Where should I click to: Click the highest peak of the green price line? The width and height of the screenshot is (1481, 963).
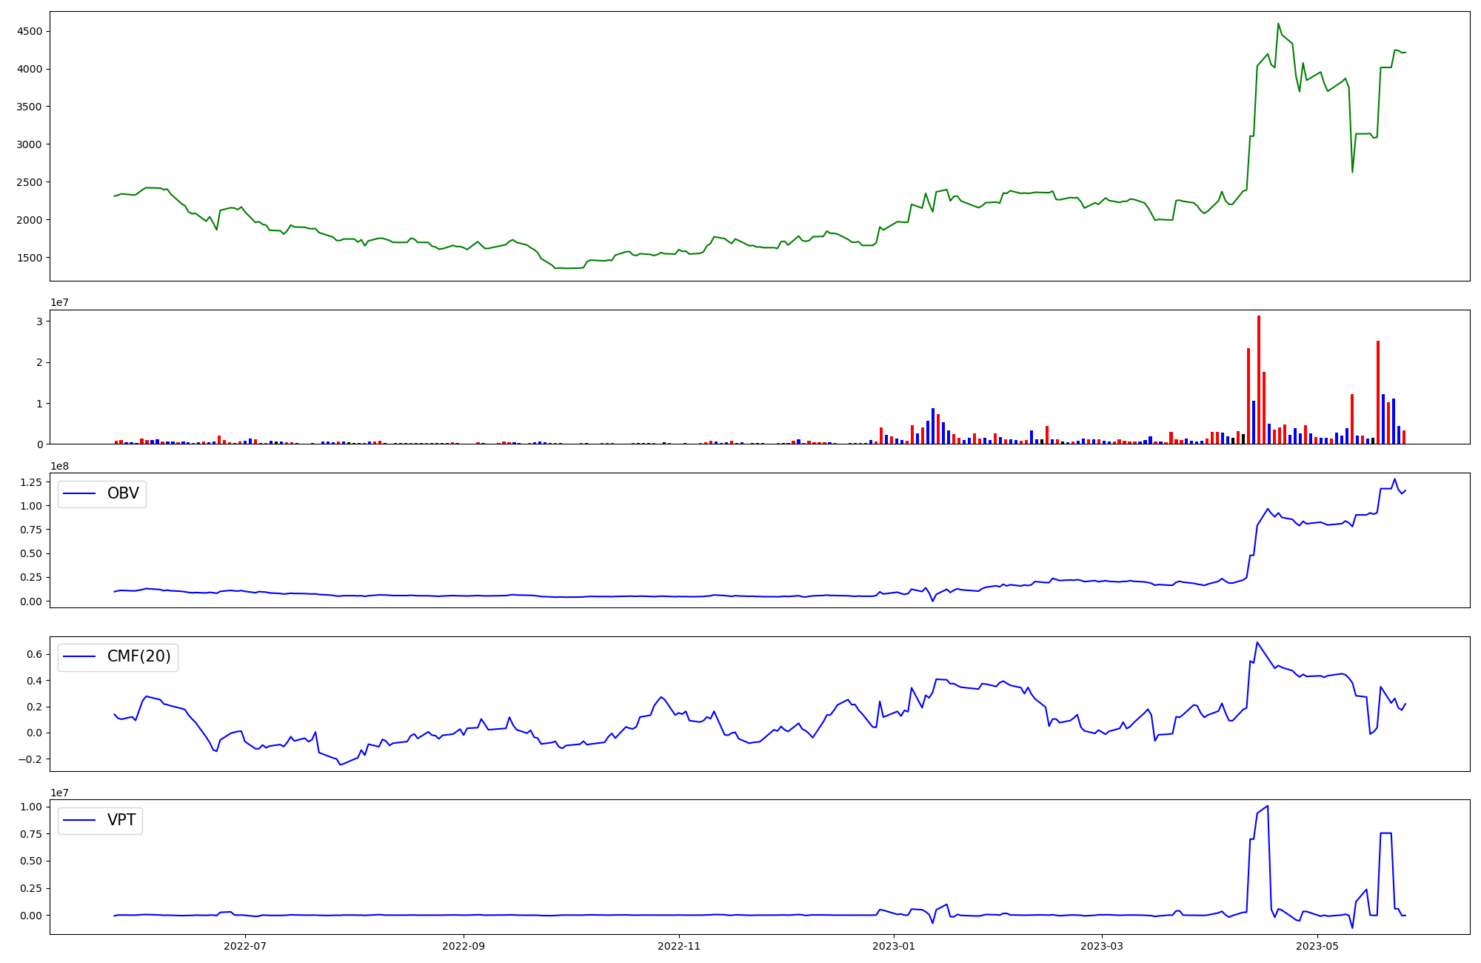coord(1278,24)
